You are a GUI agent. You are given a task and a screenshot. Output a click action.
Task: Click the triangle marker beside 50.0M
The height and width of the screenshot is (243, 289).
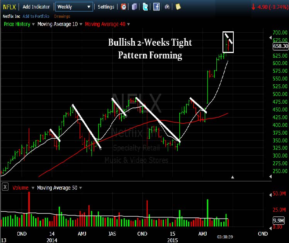pyautogui.click(x=270, y=195)
